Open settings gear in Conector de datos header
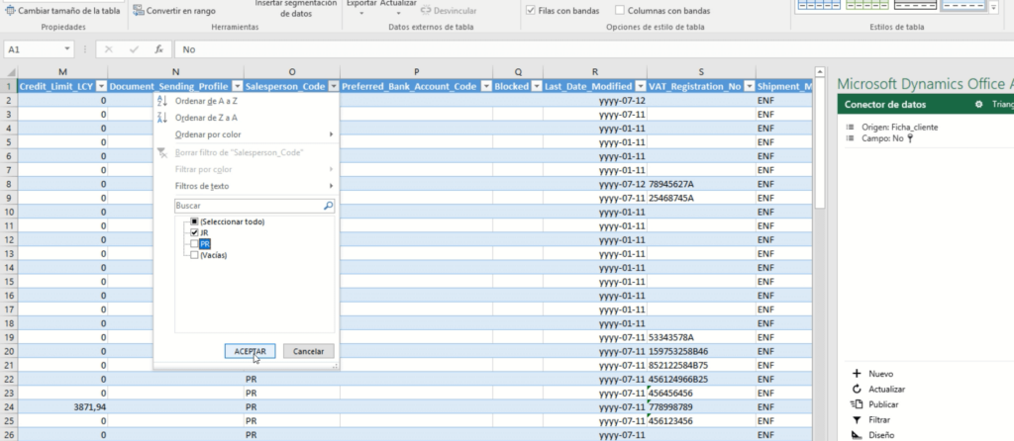The width and height of the screenshot is (1014, 441). (x=978, y=104)
